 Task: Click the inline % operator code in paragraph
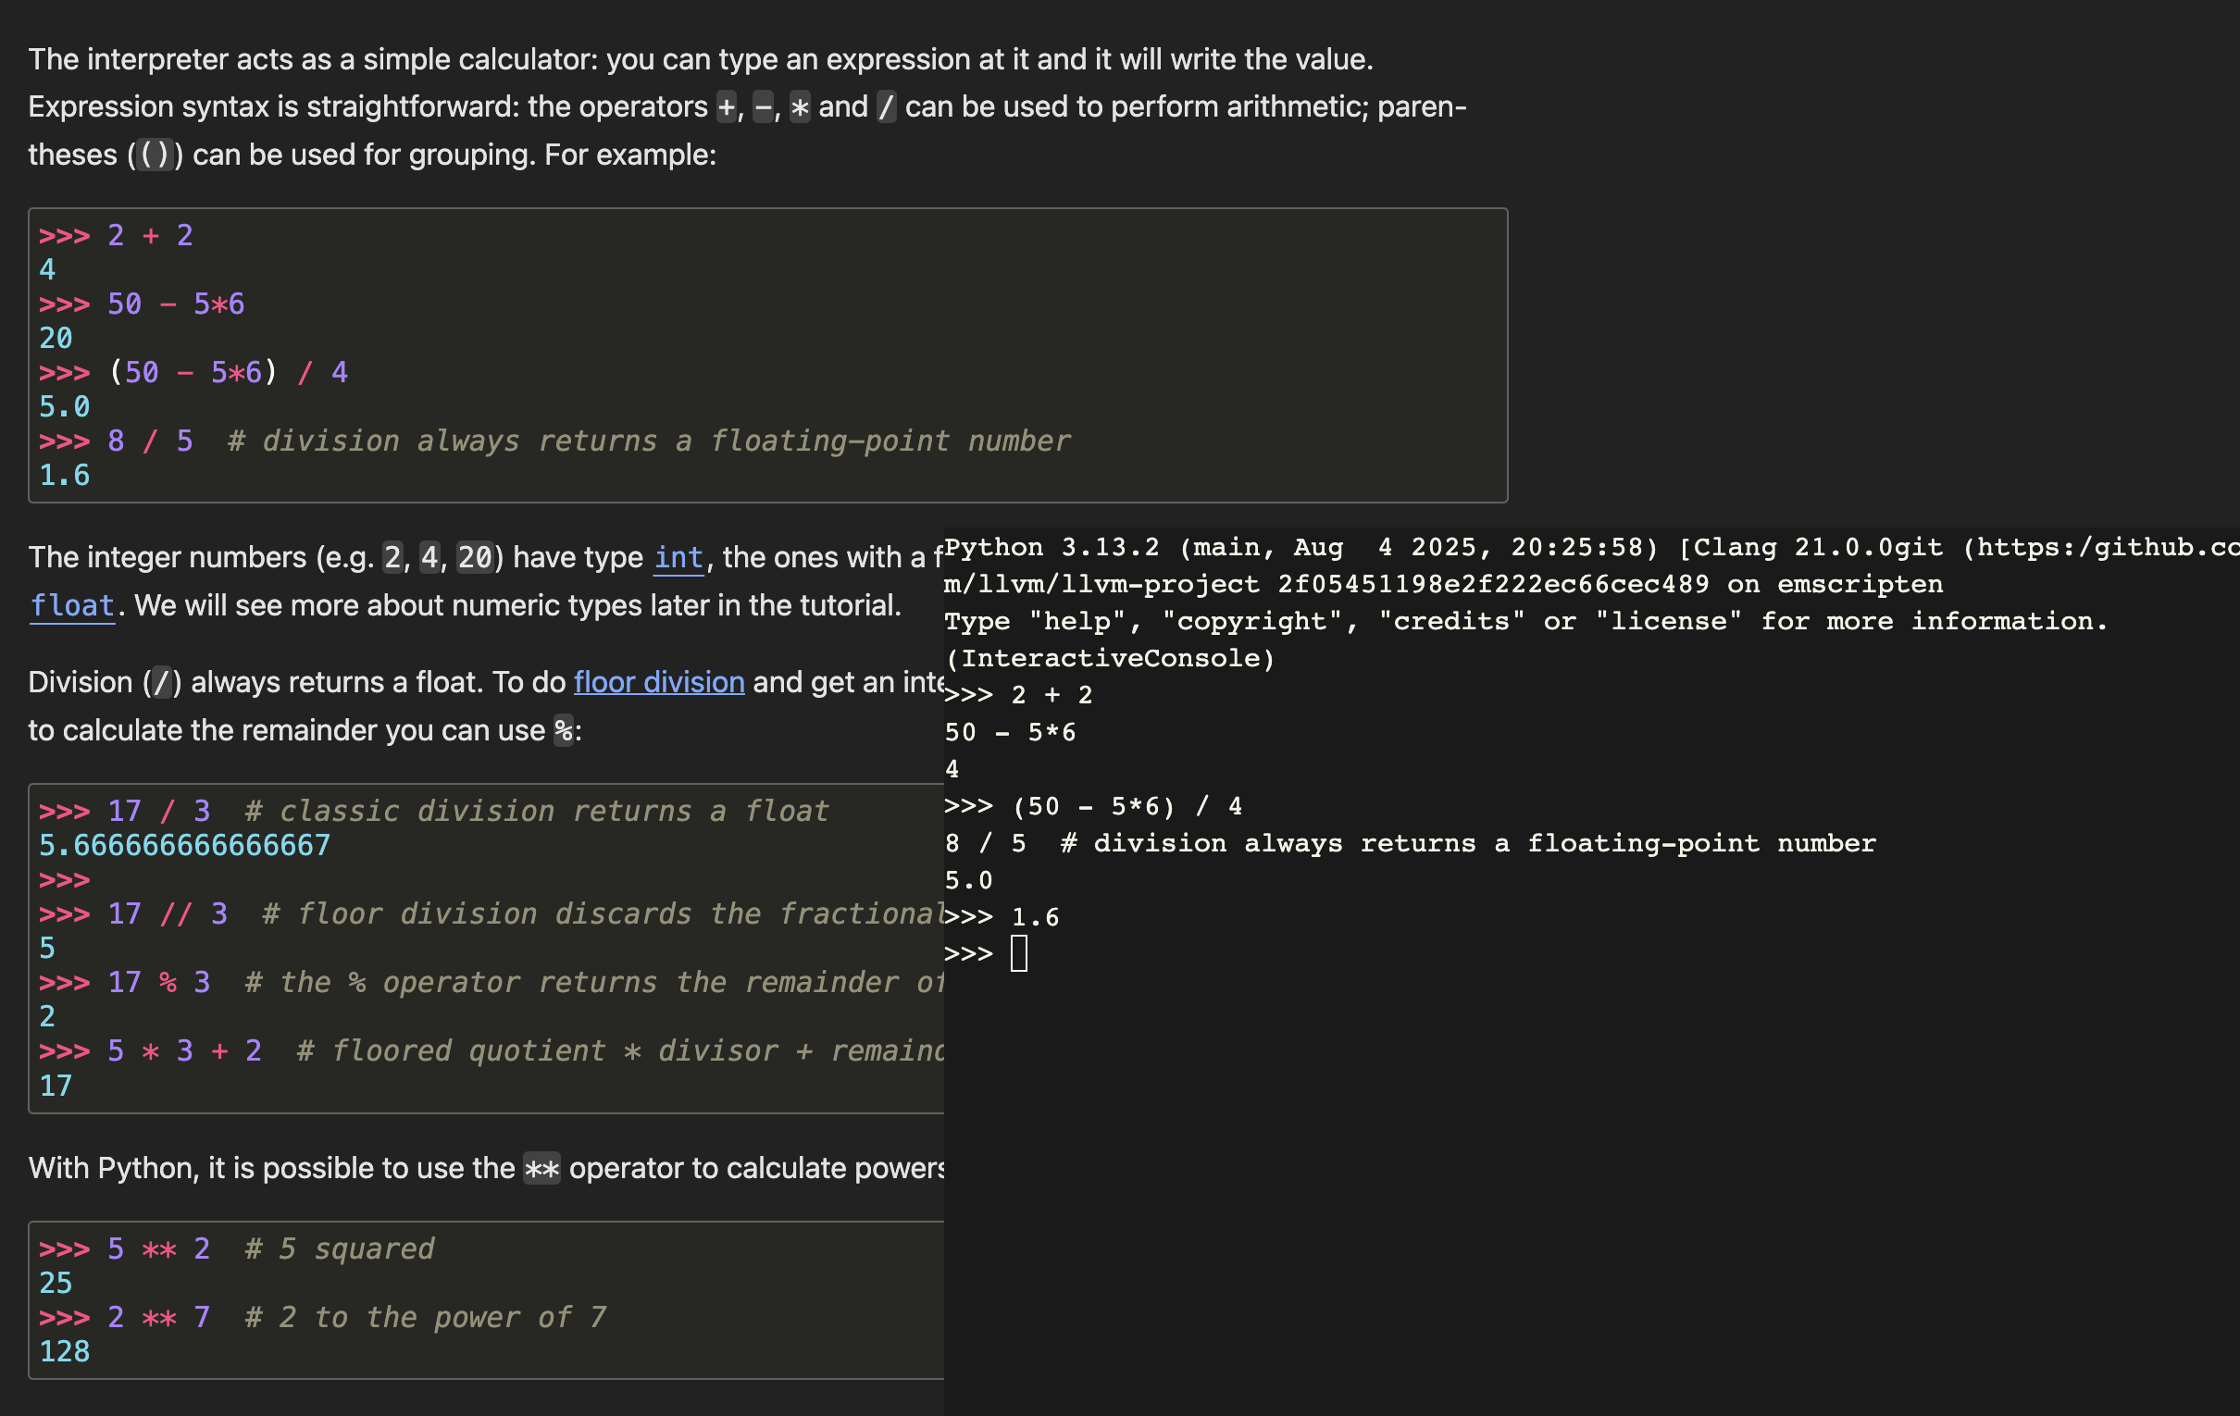click(563, 730)
